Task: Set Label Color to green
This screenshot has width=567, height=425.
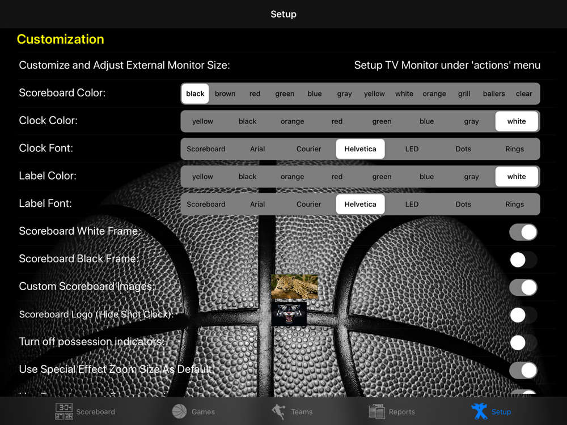Action: pyautogui.click(x=382, y=177)
